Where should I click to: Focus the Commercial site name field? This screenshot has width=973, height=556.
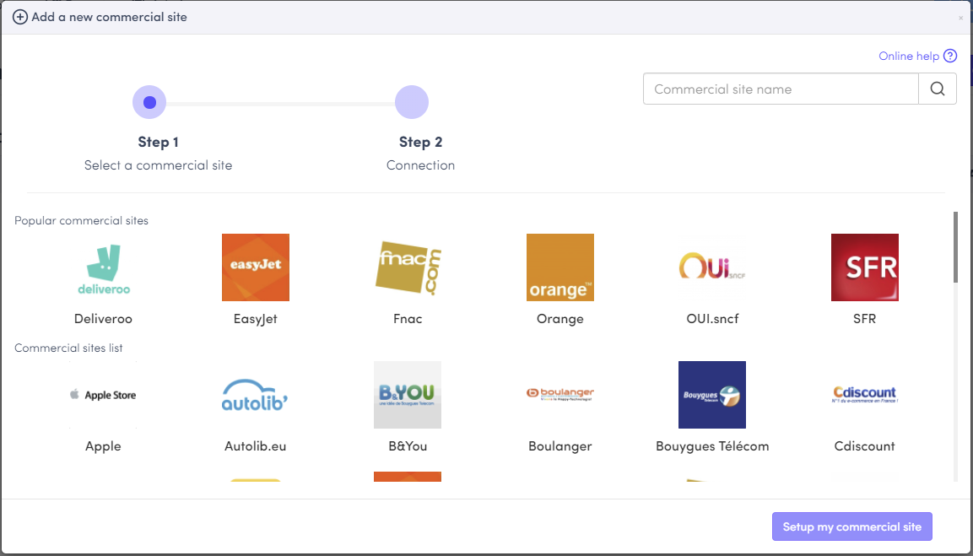pyautogui.click(x=781, y=89)
